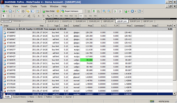The height and width of the screenshot is (103, 177).
Task: Enable the Auto Scroll chart icon
Action: pos(115,11)
